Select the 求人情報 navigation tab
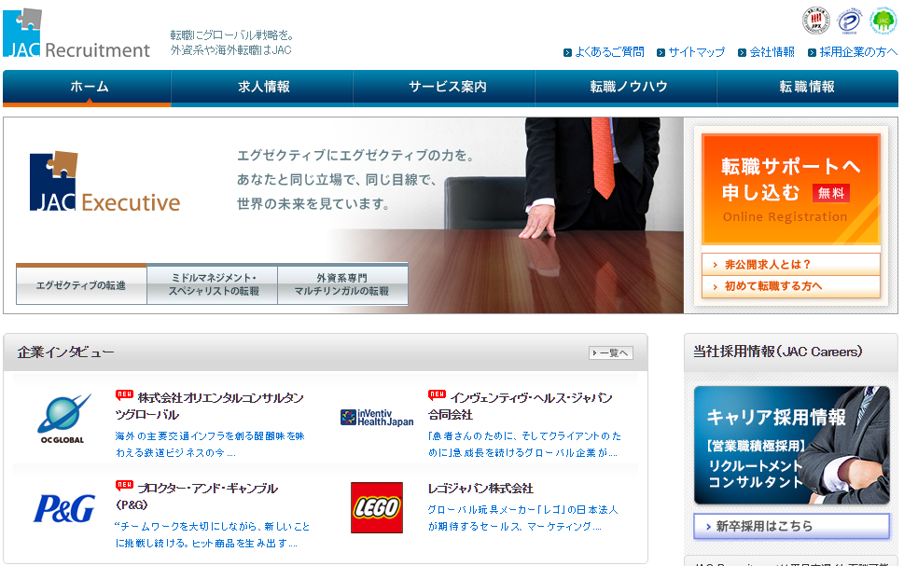 pyautogui.click(x=262, y=89)
